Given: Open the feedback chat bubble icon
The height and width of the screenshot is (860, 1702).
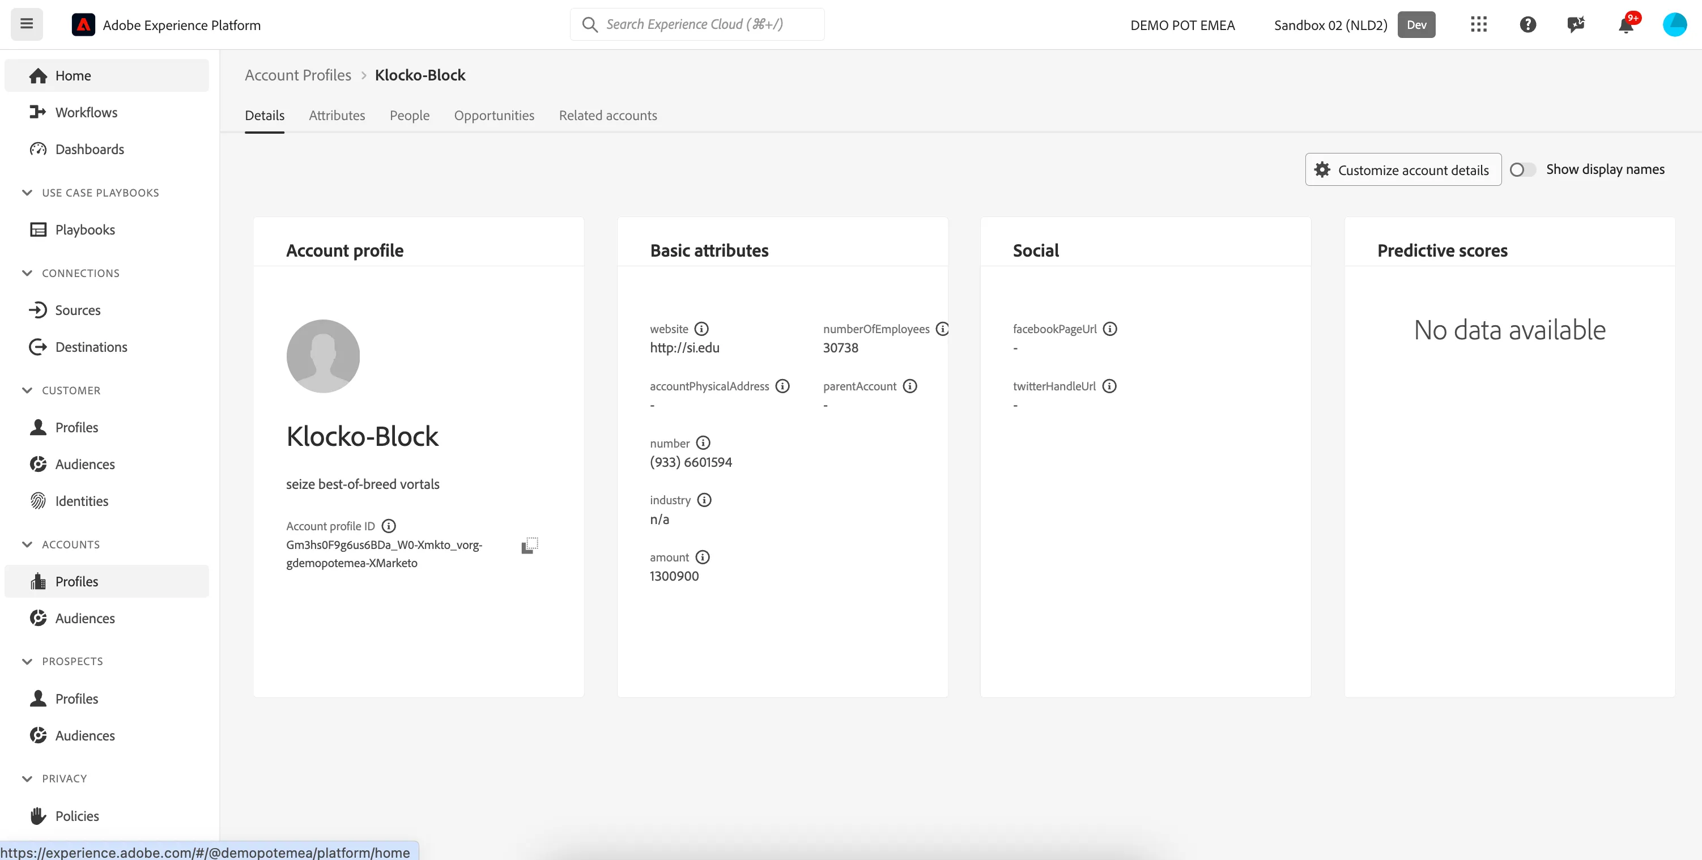Looking at the screenshot, I should coord(1576,25).
